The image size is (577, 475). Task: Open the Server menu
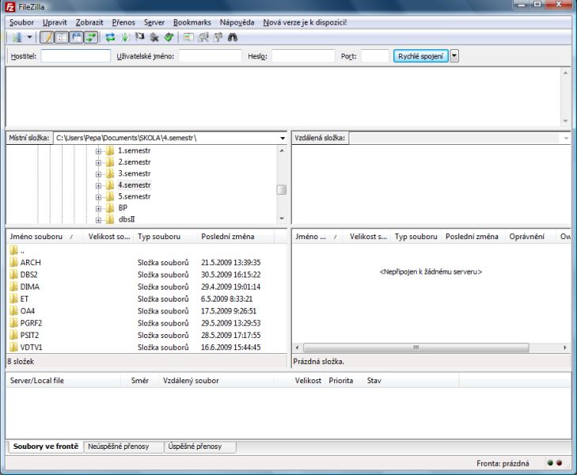click(154, 22)
